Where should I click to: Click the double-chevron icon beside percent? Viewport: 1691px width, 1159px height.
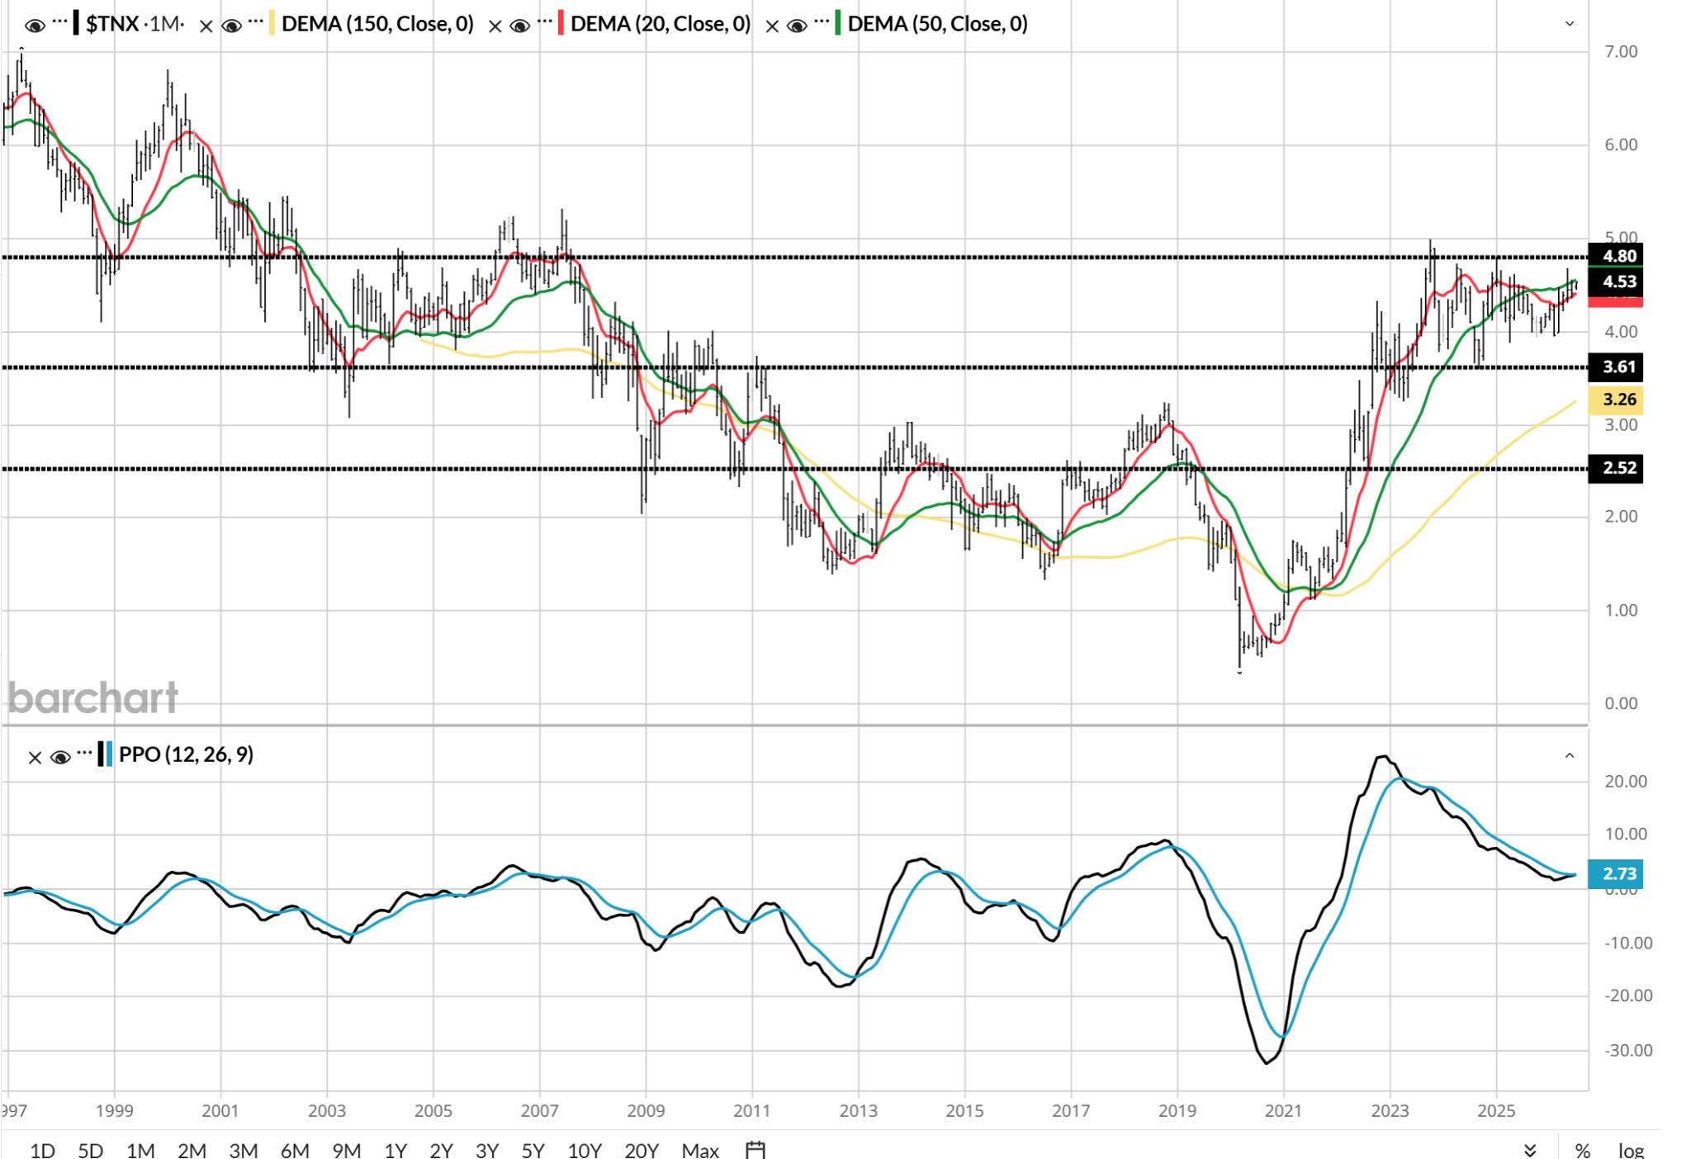point(1529,1150)
